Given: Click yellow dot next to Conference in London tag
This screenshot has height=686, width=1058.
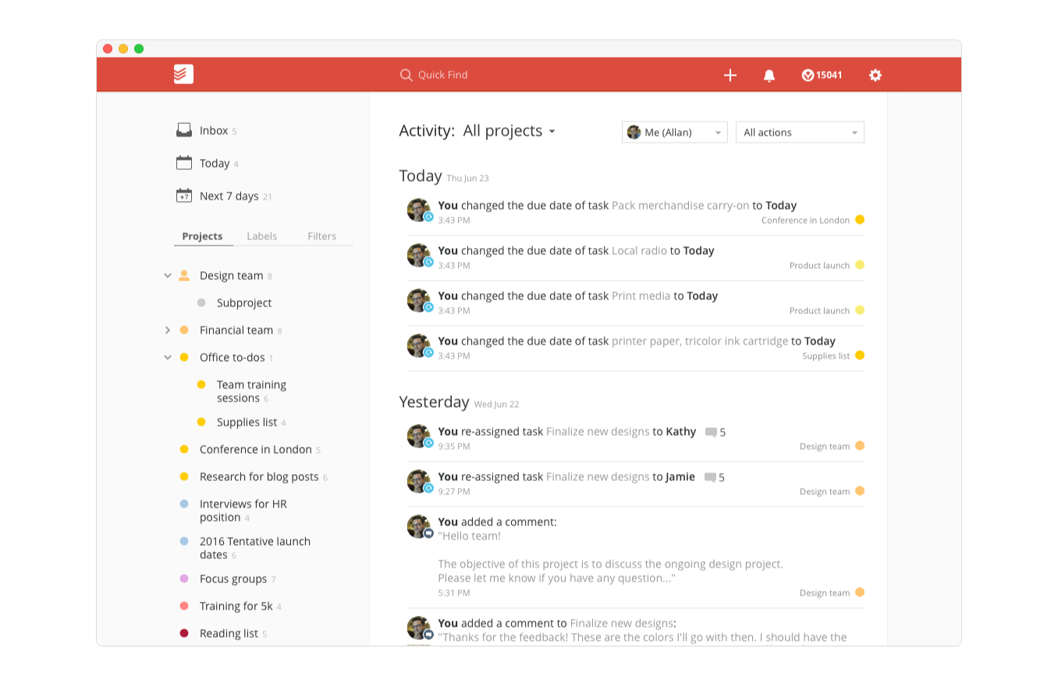Looking at the screenshot, I should click(860, 220).
